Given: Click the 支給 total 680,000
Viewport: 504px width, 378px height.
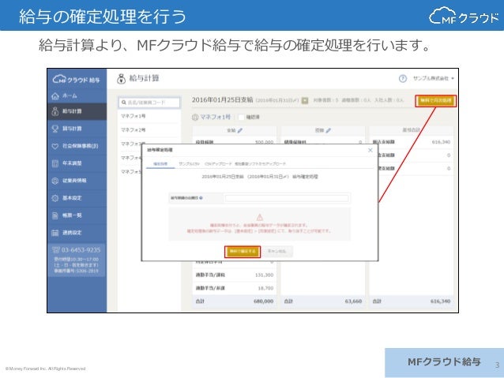Looking at the screenshot, I should pyautogui.click(x=264, y=301).
